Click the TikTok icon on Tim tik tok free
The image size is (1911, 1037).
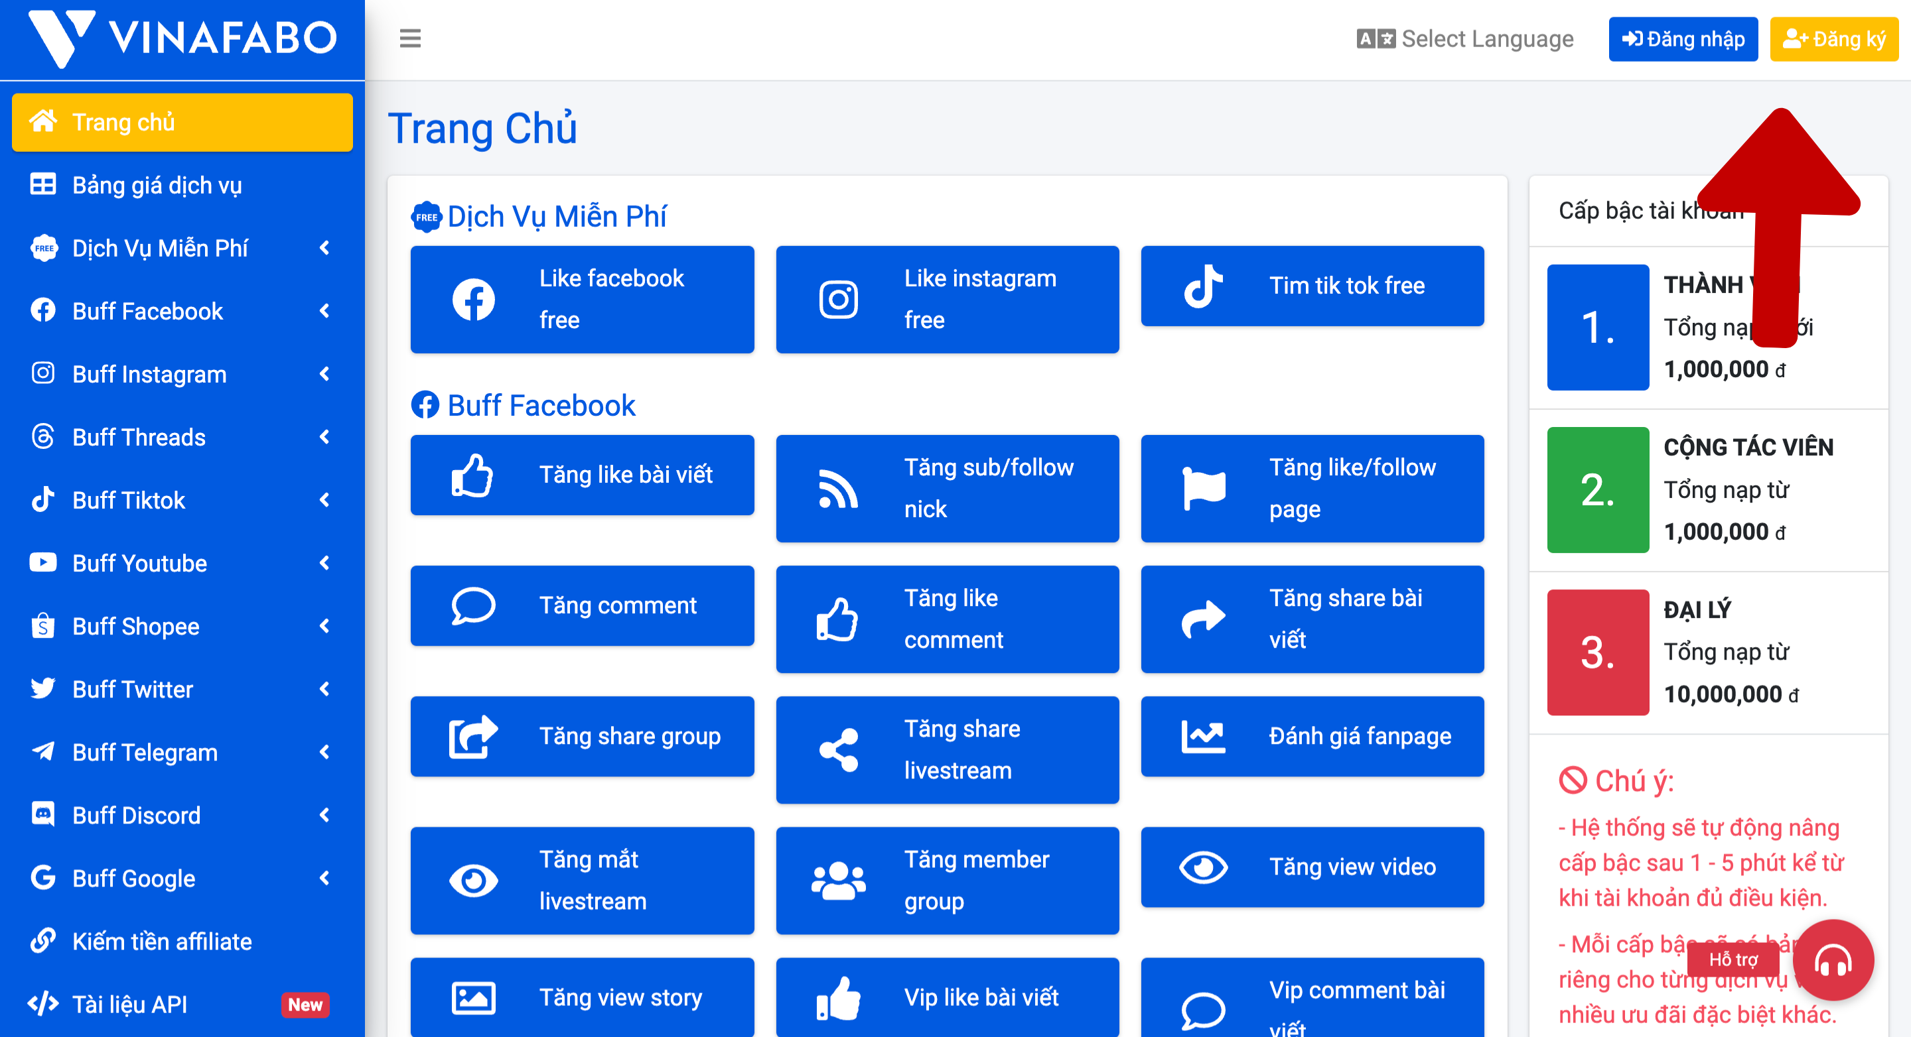pyautogui.click(x=1202, y=286)
